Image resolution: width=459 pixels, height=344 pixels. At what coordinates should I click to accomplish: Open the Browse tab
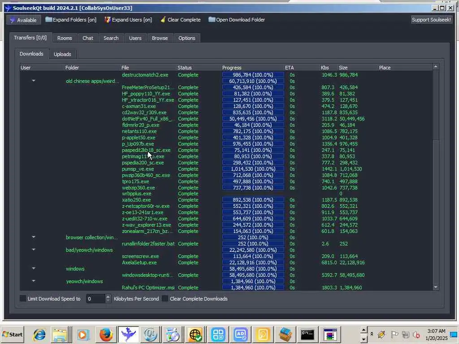pyautogui.click(x=160, y=38)
